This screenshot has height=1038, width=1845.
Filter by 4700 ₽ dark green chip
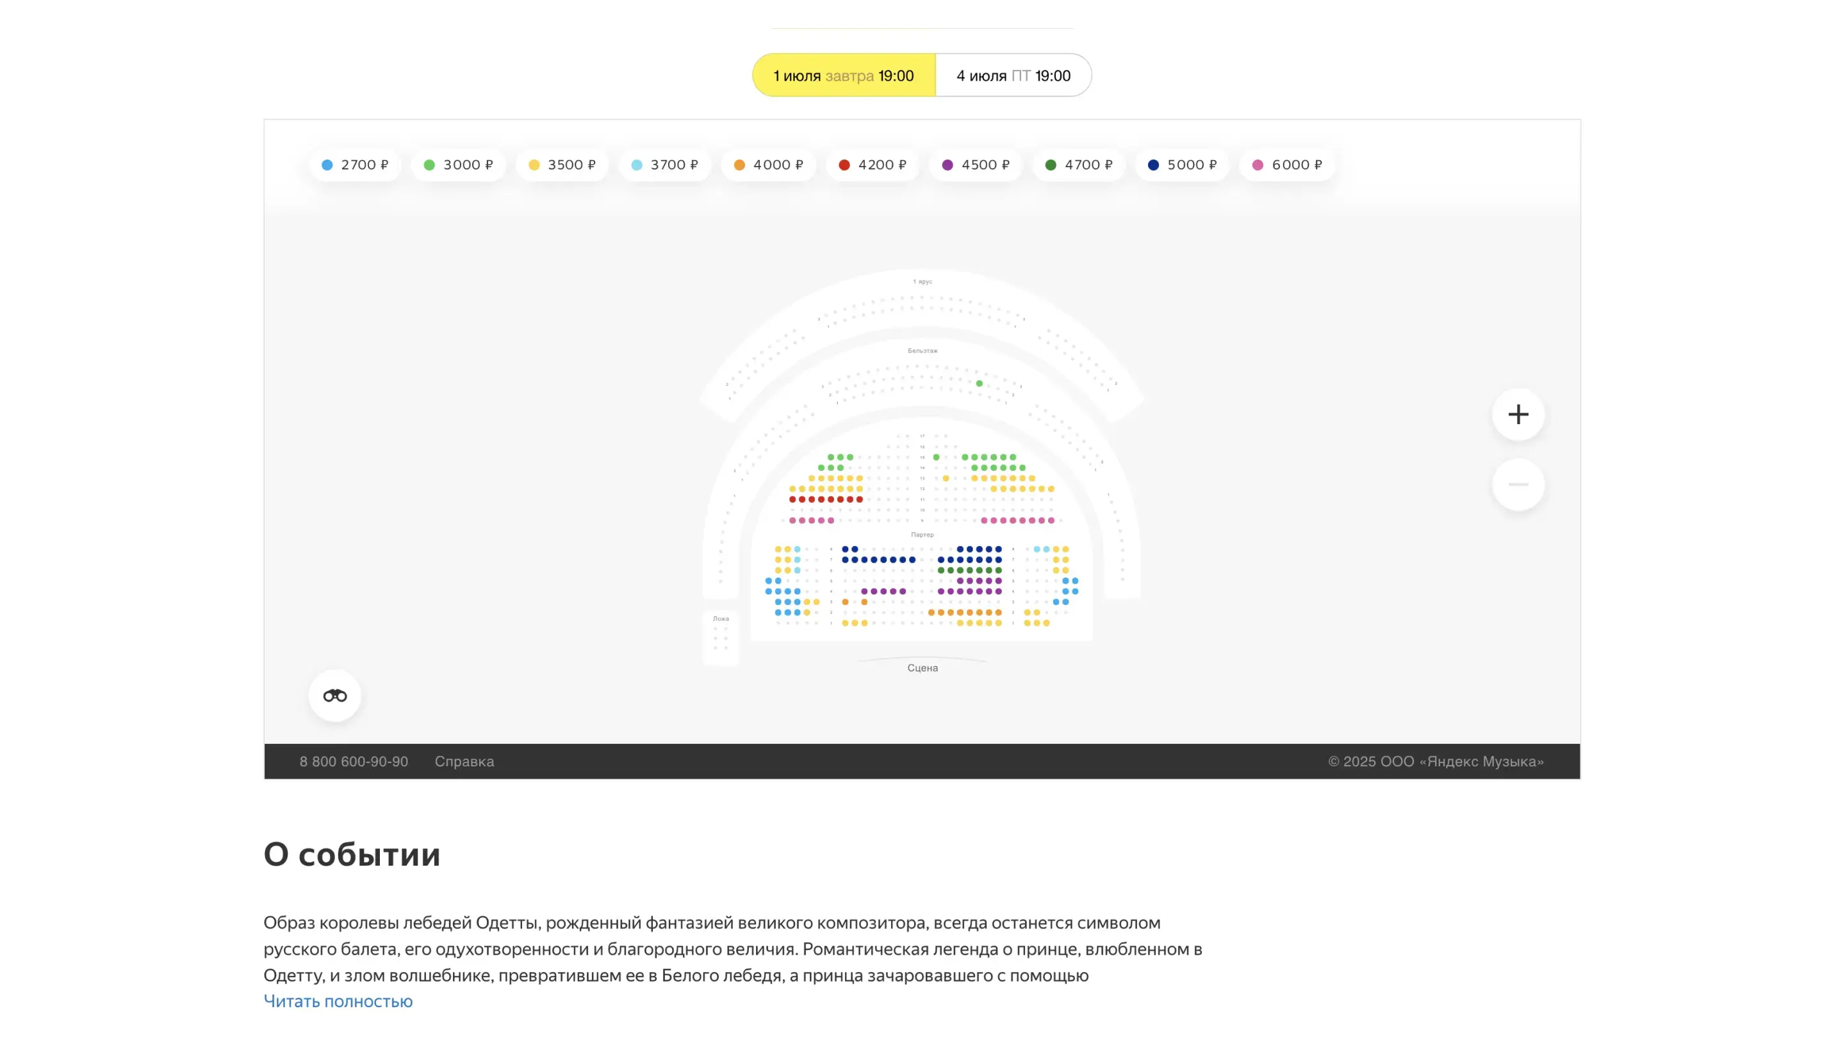tap(1079, 165)
